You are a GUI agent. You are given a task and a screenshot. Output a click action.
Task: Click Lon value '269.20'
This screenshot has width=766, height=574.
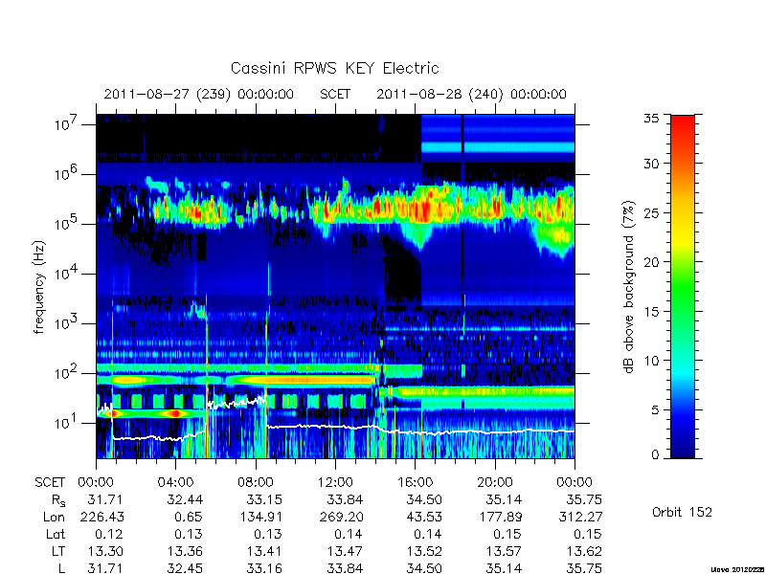pos(341,517)
